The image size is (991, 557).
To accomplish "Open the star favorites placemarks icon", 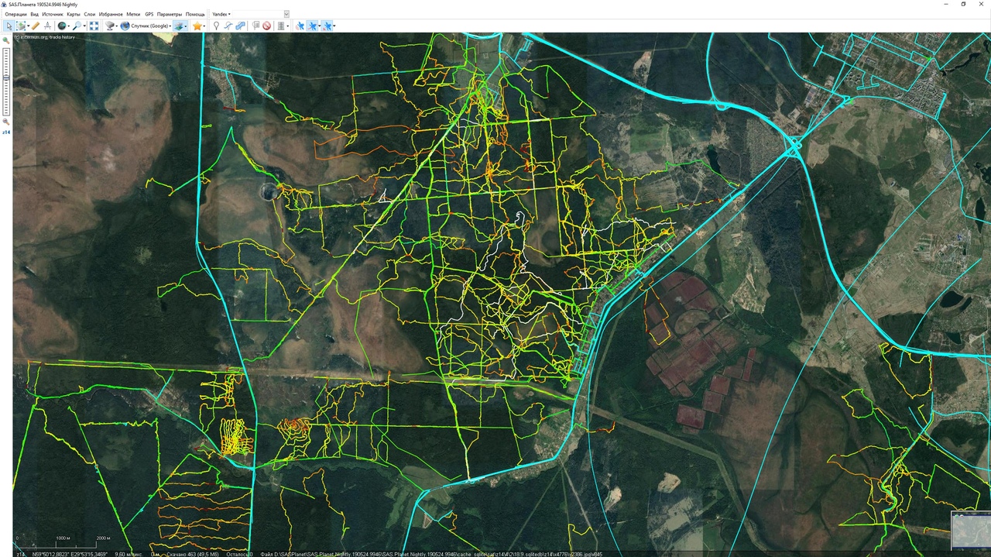I will [197, 26].
